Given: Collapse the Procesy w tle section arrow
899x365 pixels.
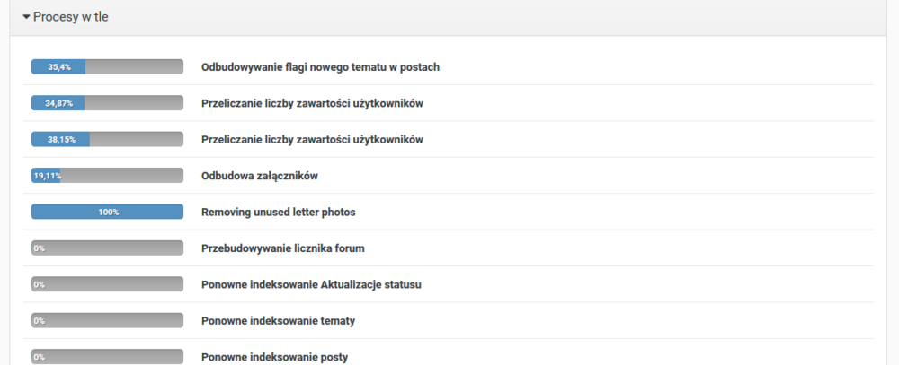Looking at the screenshot, I should coord(26,17).
